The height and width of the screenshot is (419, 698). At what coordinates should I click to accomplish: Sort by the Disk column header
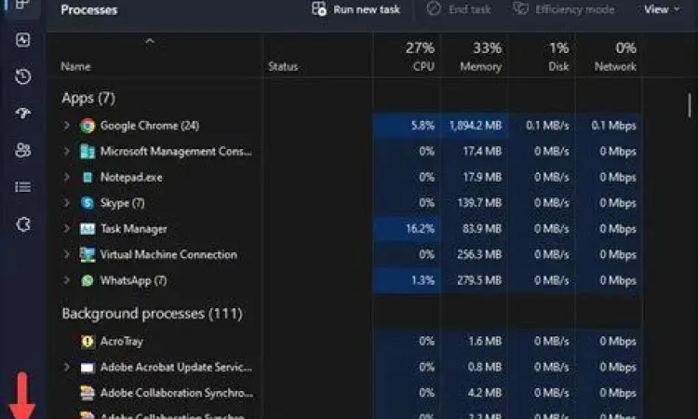pyautogui.click(x=558, y=57)
